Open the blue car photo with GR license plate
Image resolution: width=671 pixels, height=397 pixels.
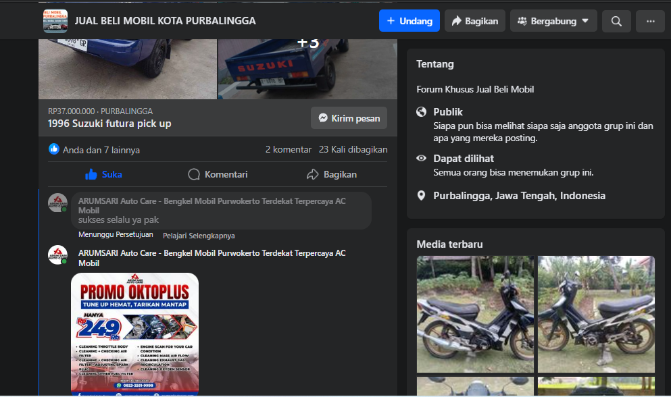pyautogui.click(x=128, y=69)
